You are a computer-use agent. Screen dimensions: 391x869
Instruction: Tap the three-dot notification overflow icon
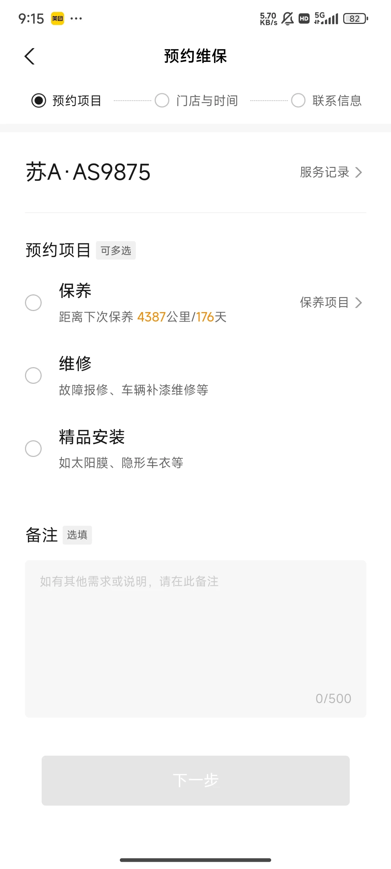76,18
